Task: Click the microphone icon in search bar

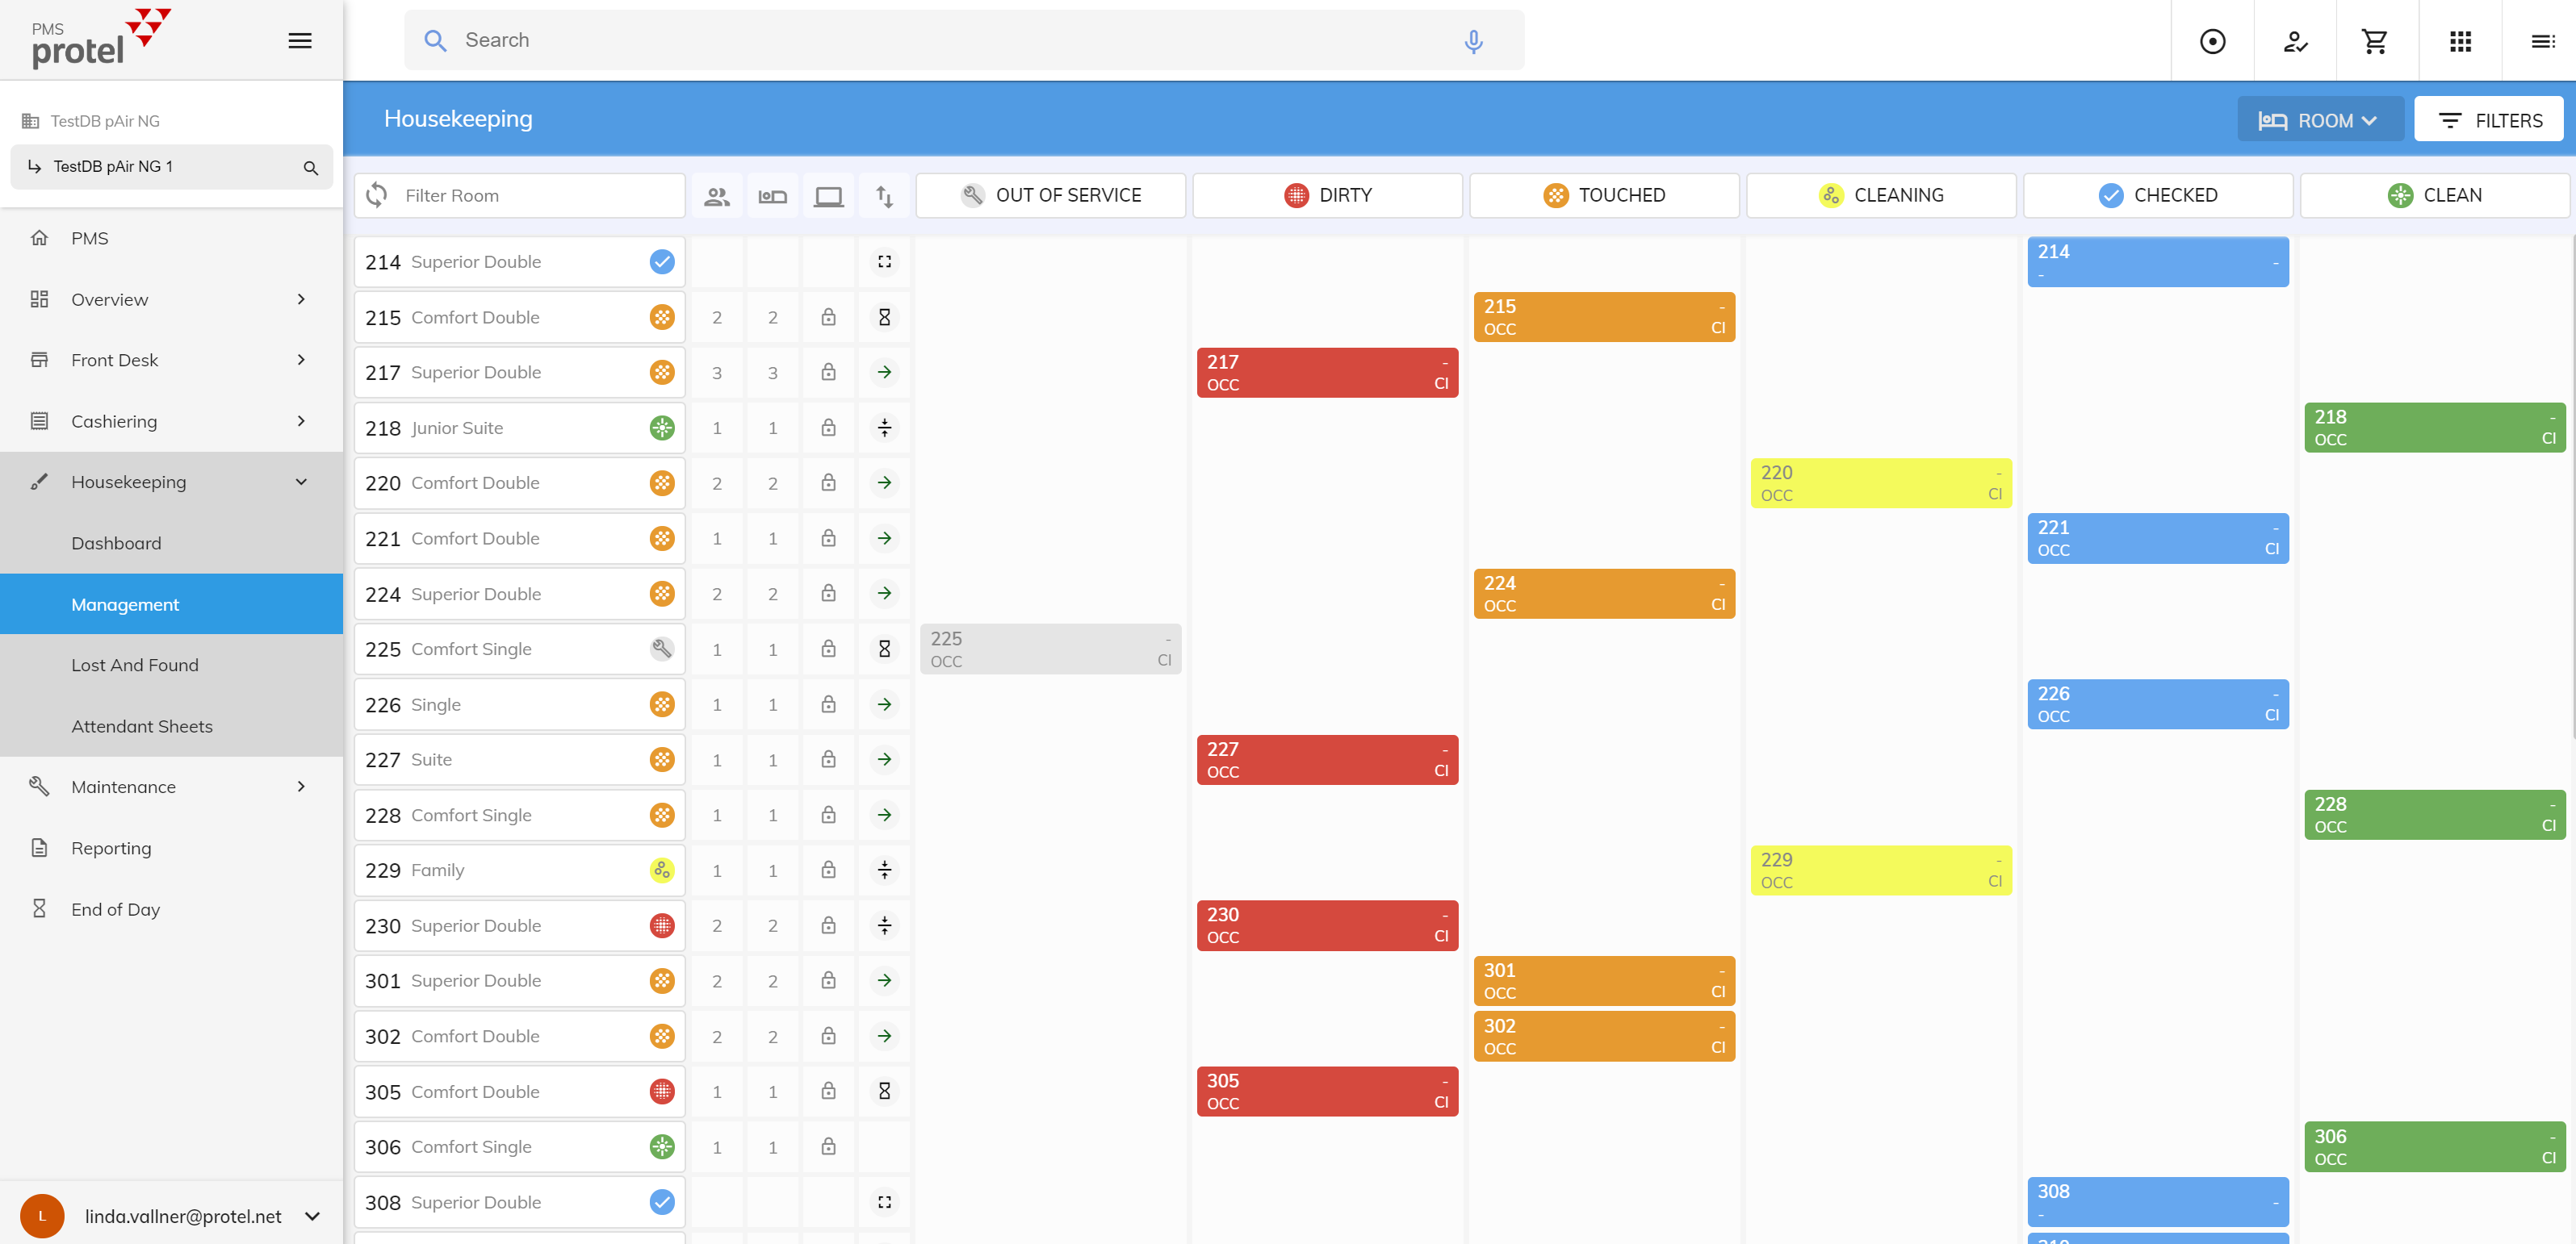Action: [1473, 41]
